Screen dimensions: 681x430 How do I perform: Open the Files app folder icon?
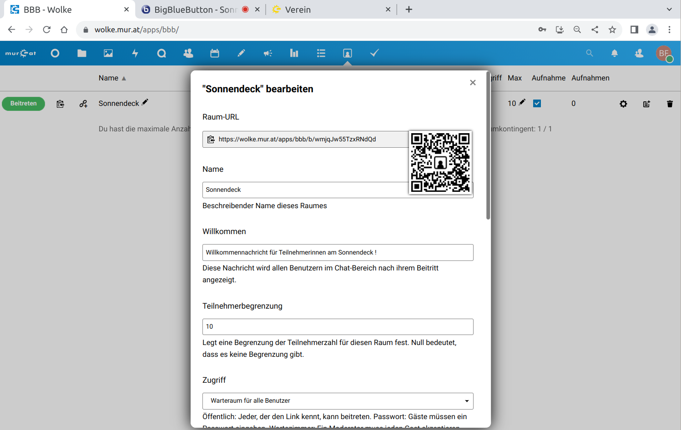click(x=82, y=53)
